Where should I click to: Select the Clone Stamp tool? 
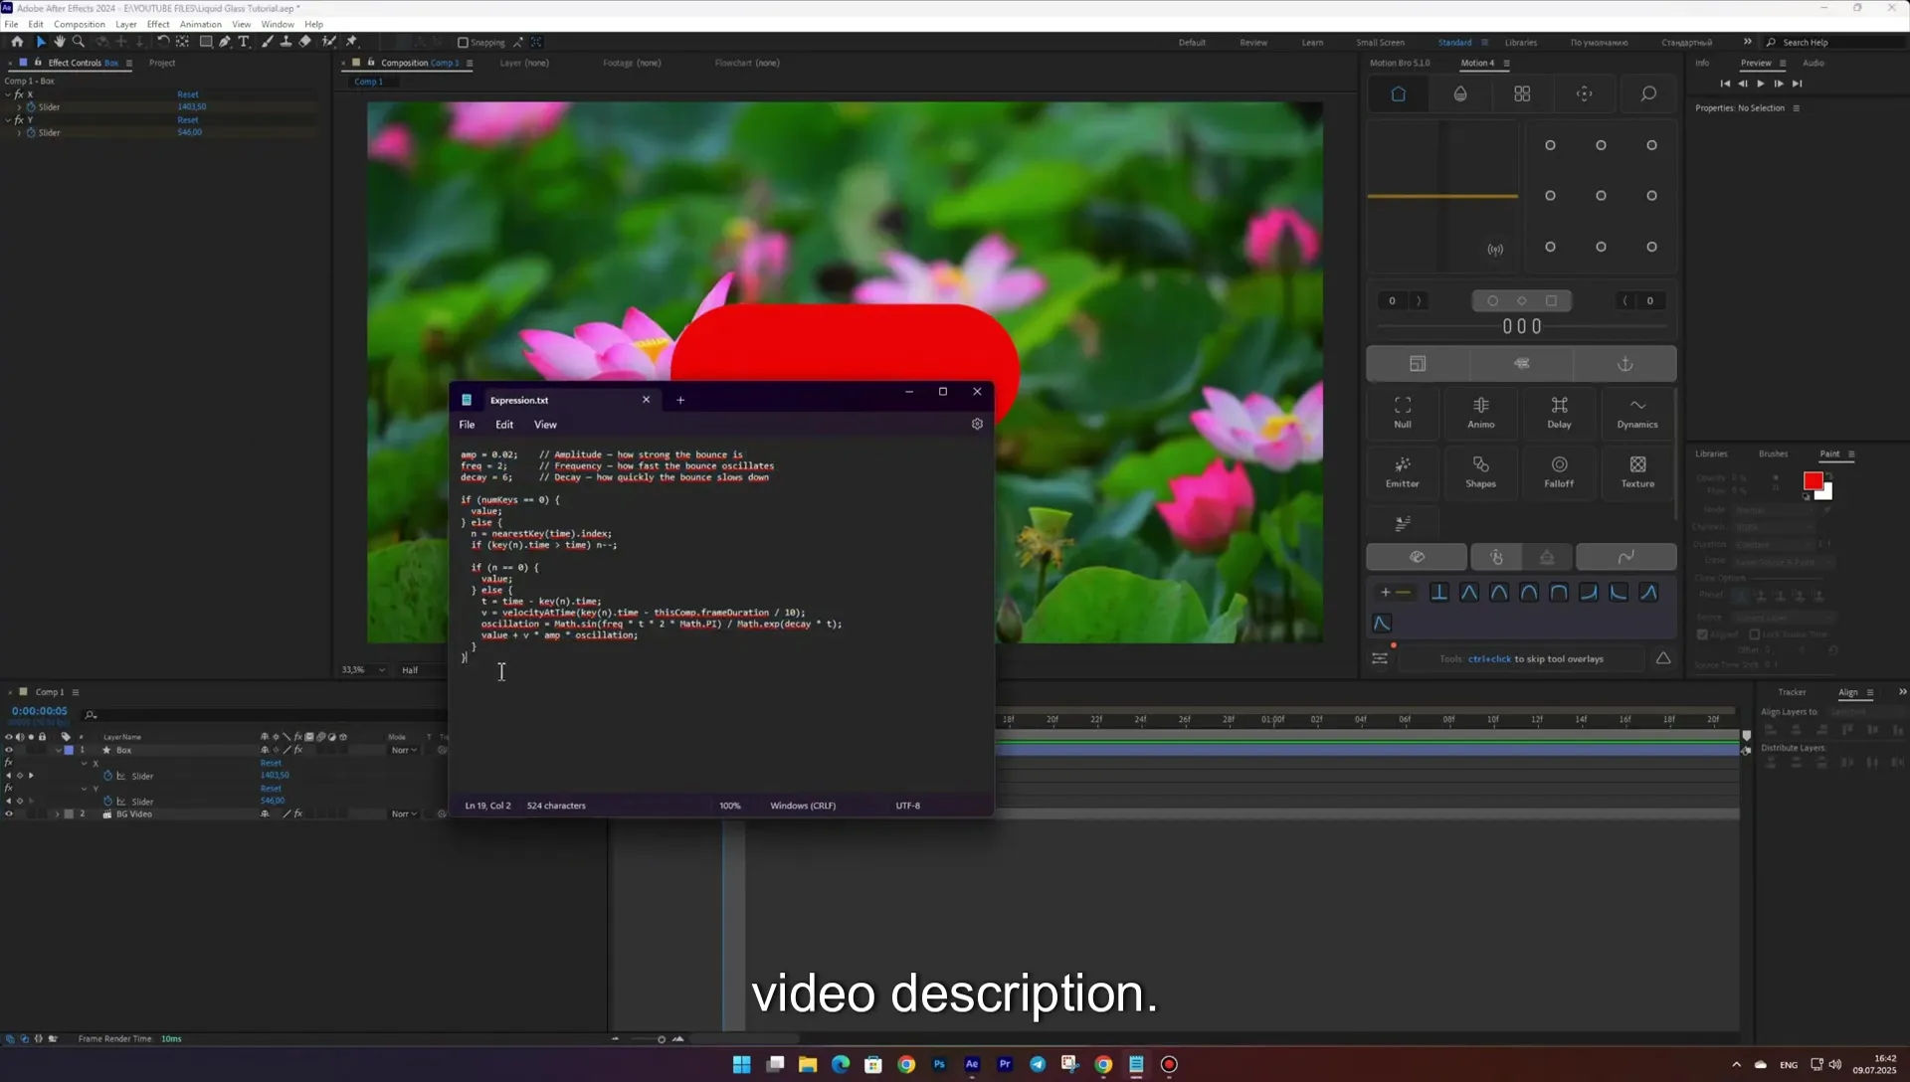point(286,42)
